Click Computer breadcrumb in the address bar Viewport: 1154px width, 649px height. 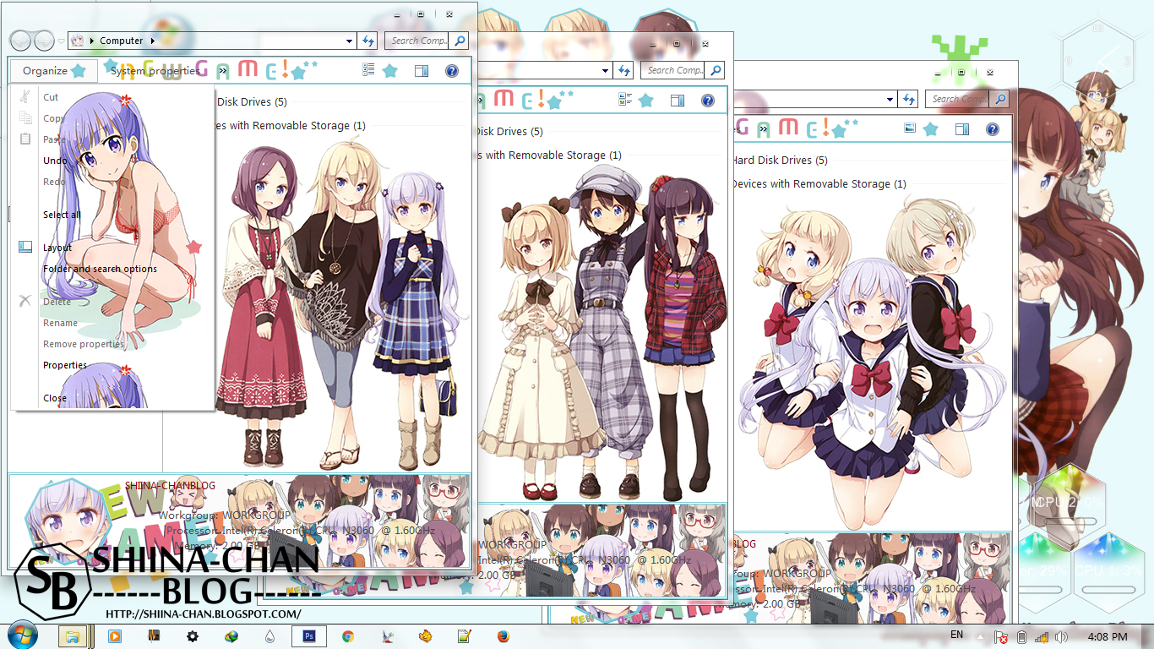point(122,41)
